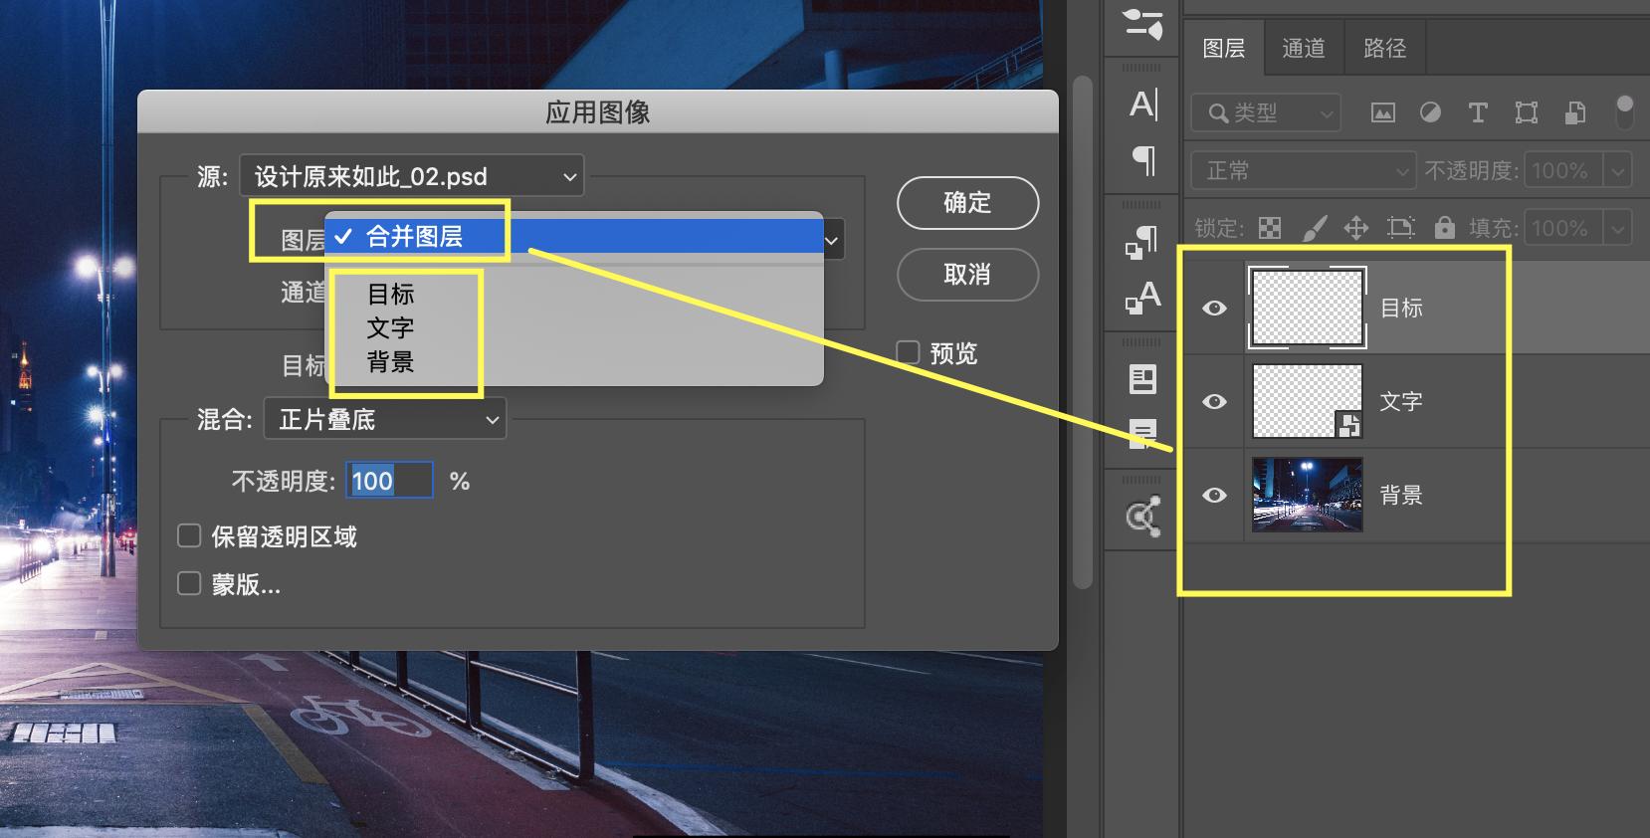1650x838 pixels.
Task: Switch to the 路径 panel tab
Action: click(1385, 48)
